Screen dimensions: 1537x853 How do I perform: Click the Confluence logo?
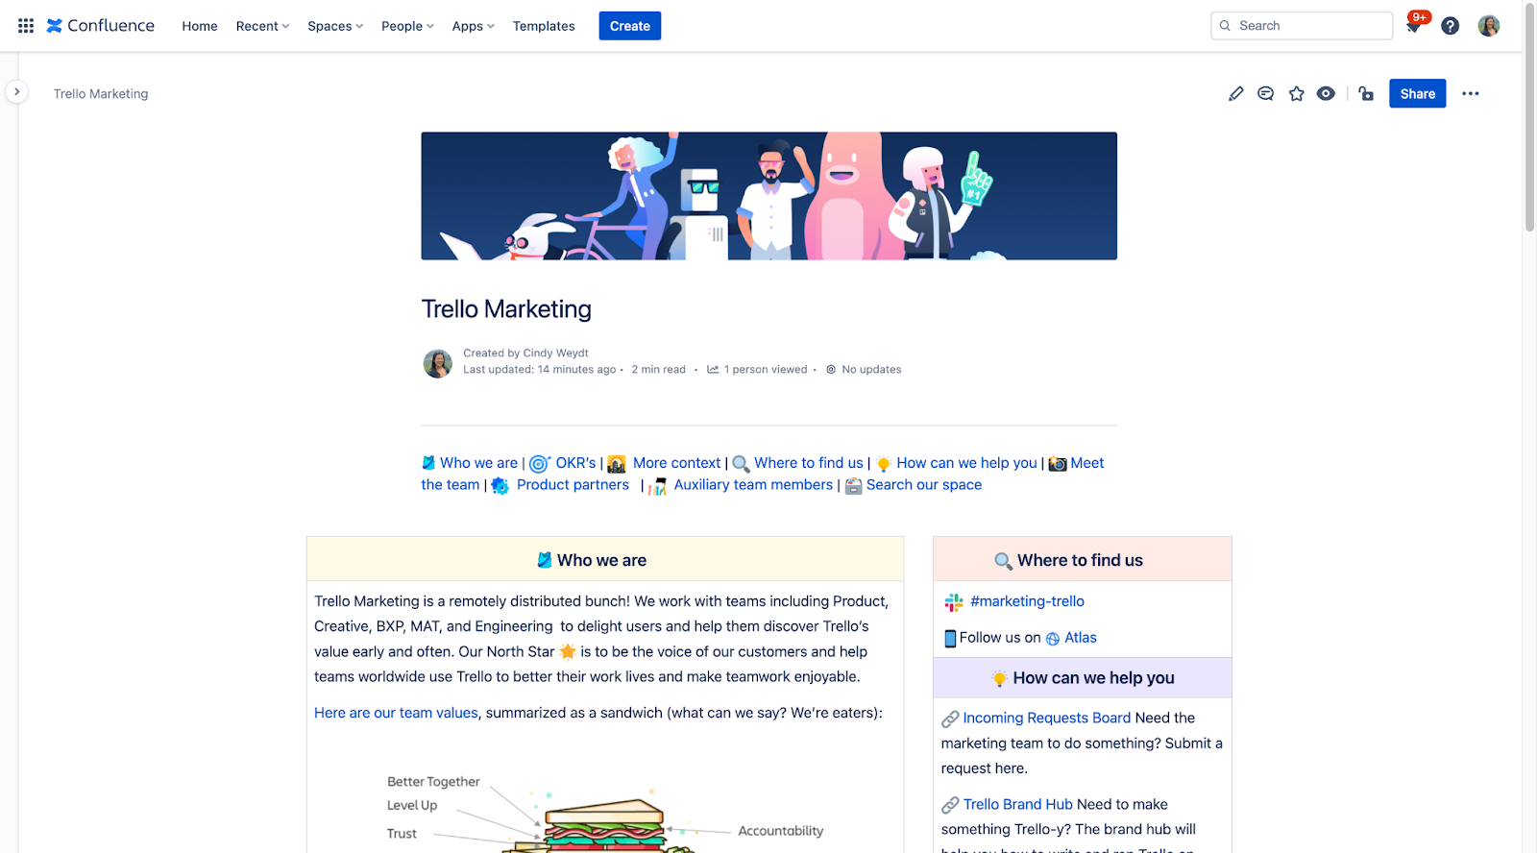[x=101, y=26]
